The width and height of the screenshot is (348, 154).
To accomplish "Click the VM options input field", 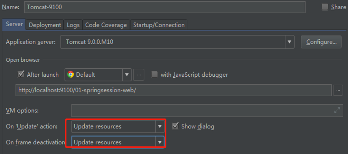I will tap(207, 110).
